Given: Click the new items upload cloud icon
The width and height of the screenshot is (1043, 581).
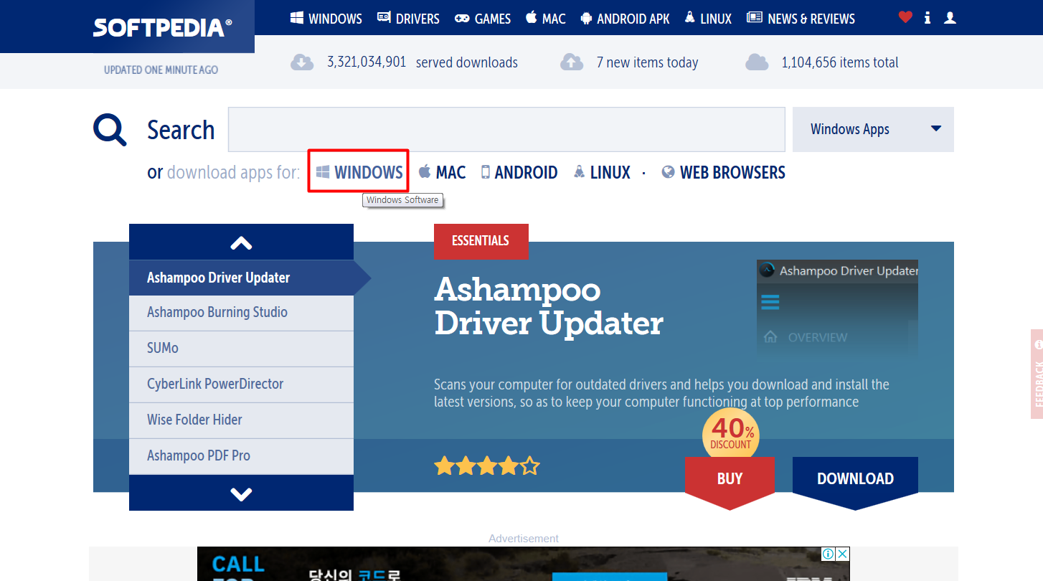Looking at the screenshot, I should click(x=572, y=62).
